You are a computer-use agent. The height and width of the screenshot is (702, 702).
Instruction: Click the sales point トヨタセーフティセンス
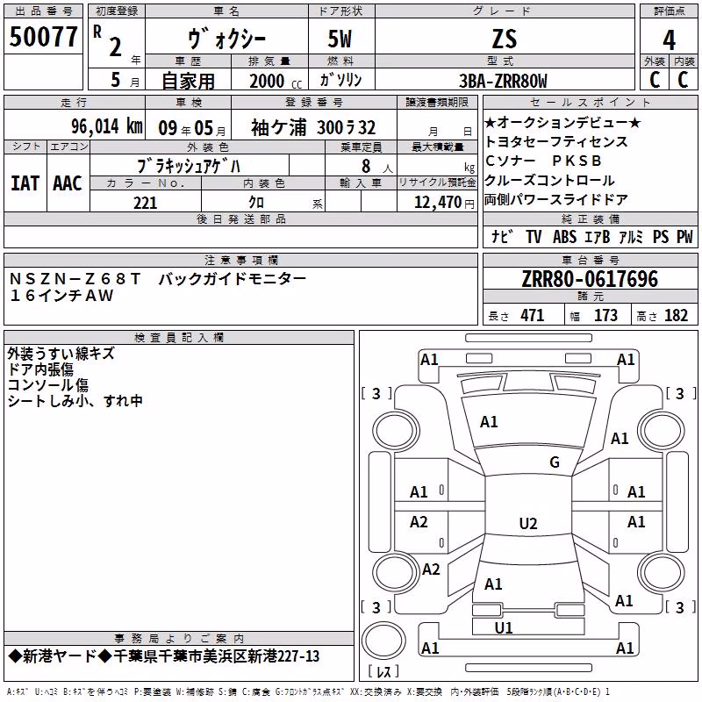point(556,141)
